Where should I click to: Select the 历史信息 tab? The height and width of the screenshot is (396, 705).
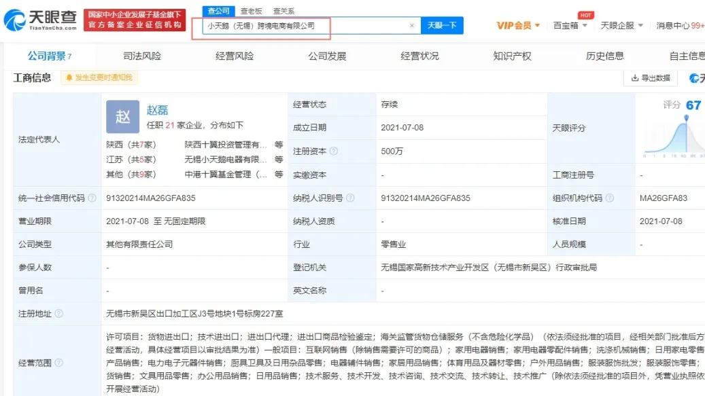coord(605,56)
